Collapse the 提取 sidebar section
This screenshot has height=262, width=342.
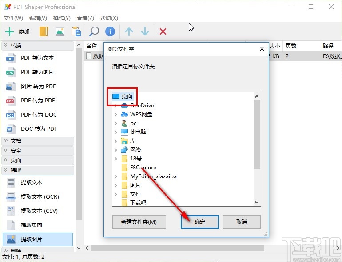(x=37, y=170)
